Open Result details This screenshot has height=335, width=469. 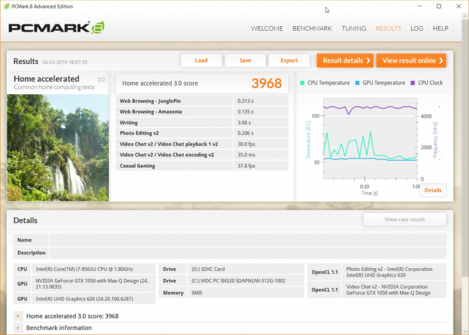point(344,60)
